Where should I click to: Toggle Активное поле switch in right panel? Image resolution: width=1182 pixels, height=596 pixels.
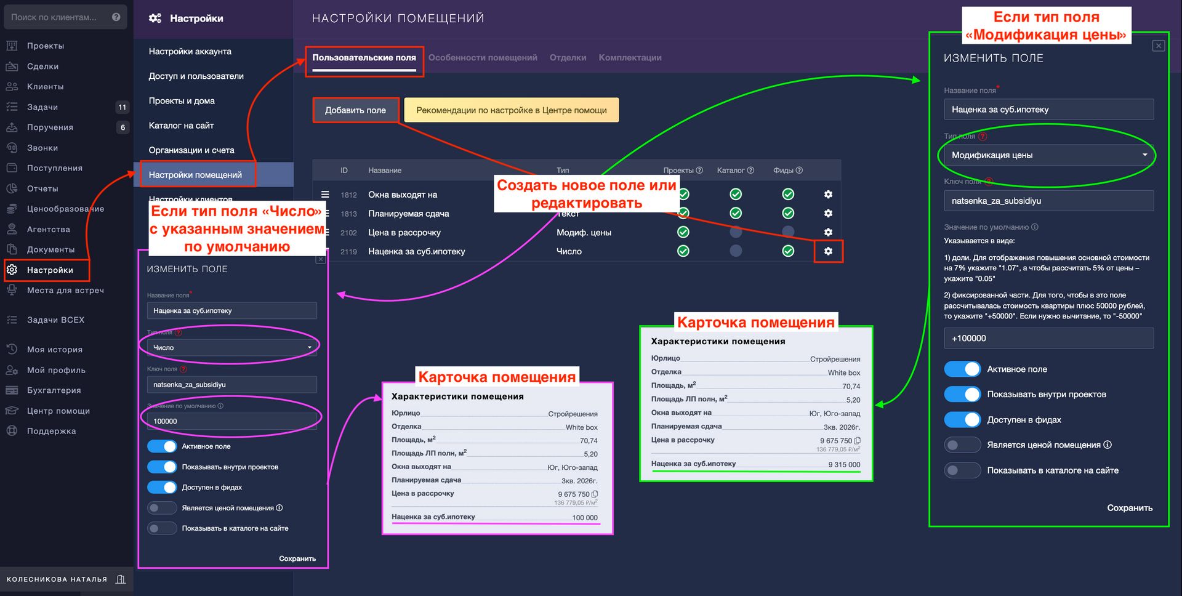pyautogui.click(x=962, y=369)
